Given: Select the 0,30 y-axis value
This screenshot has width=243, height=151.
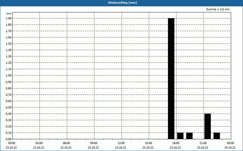Looking at the screenshot, I should pyautogui.click(x=9, y=120).
